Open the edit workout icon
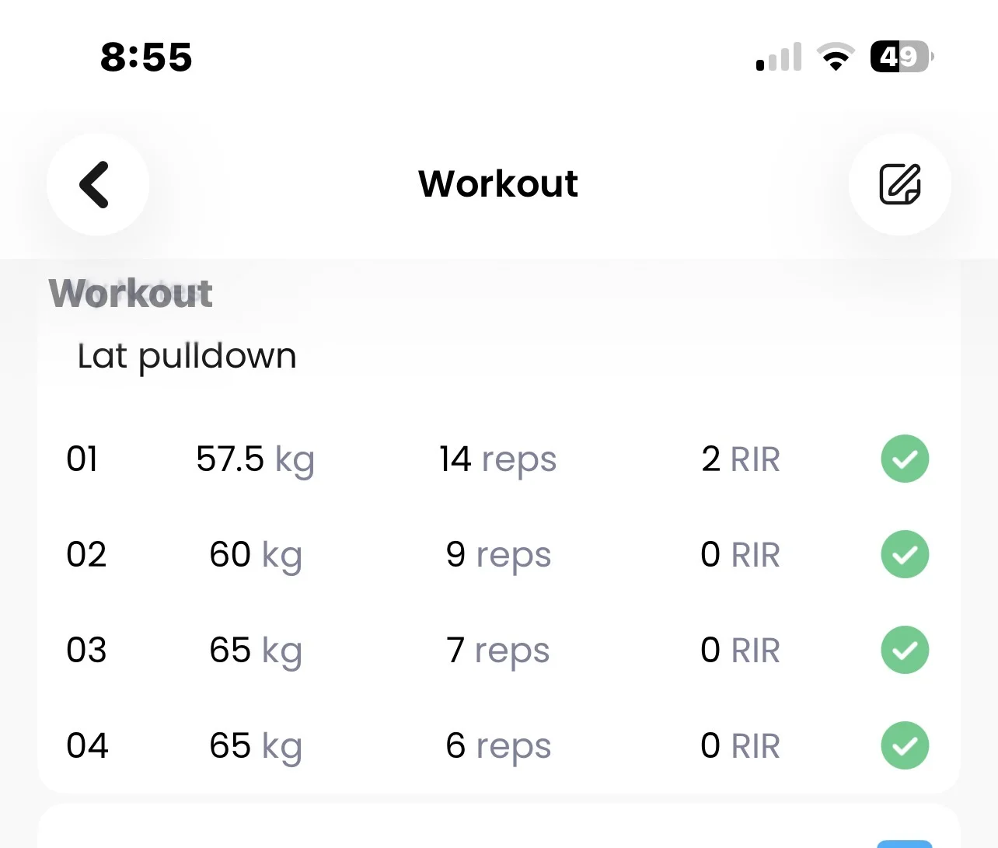998x848 pixels. [899, 185]
